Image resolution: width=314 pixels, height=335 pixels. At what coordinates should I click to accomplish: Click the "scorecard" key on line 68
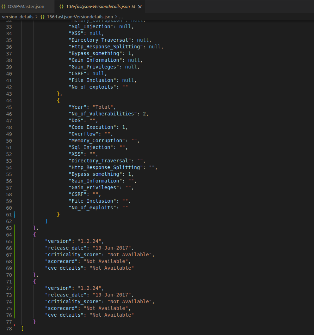[x=61, y=261]
